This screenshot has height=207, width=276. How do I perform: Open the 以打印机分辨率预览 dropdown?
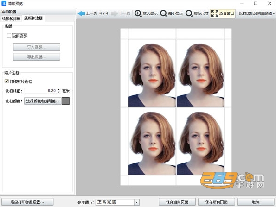(257, 13)
